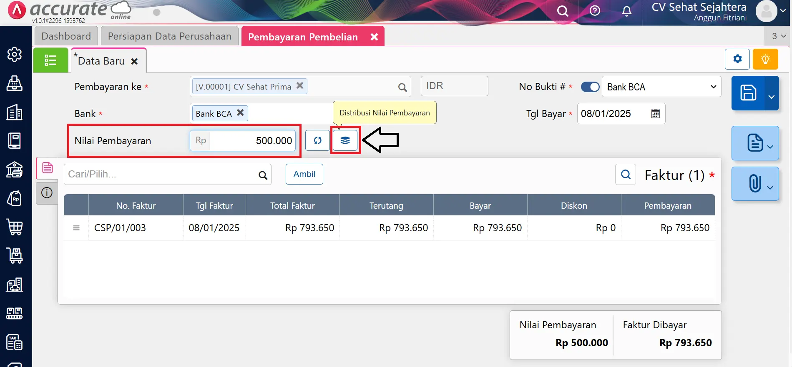792x367 pixels.
Task: Select the info side tab
Action: tap(47, 193)
